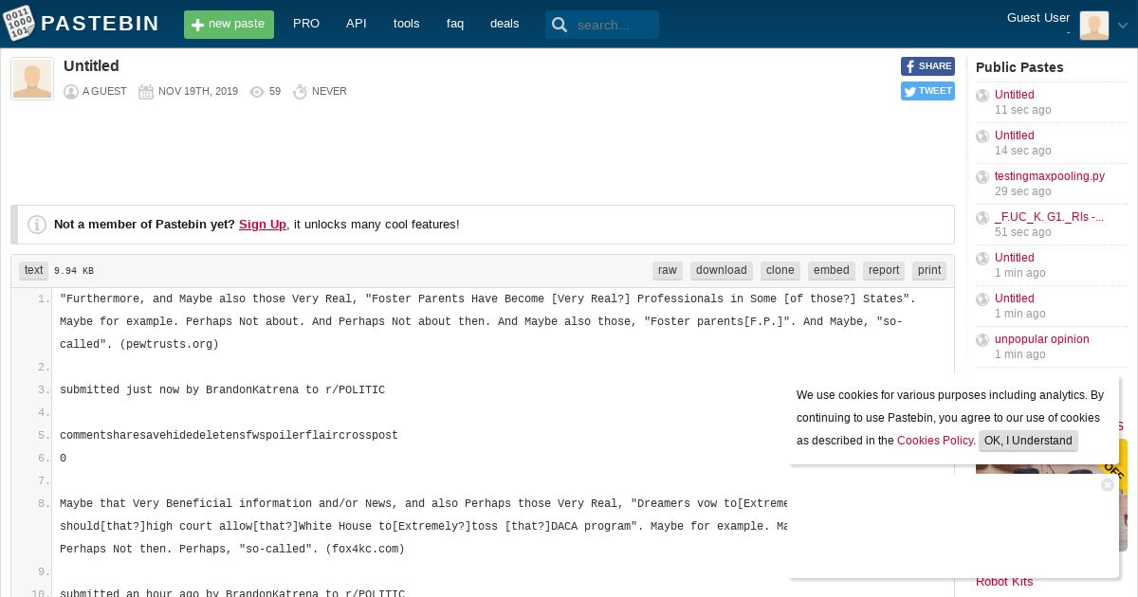Open the embed option

pyautogui.click(x=832, y=271)
